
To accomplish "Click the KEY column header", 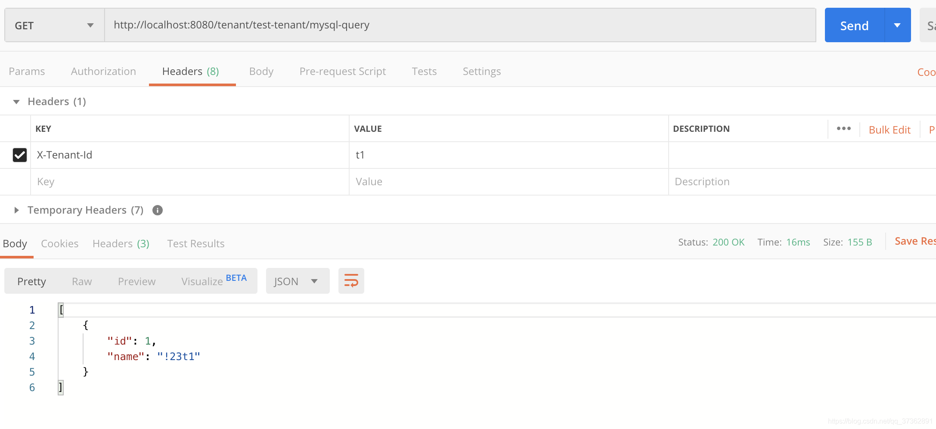I will [x=43, y=129].
